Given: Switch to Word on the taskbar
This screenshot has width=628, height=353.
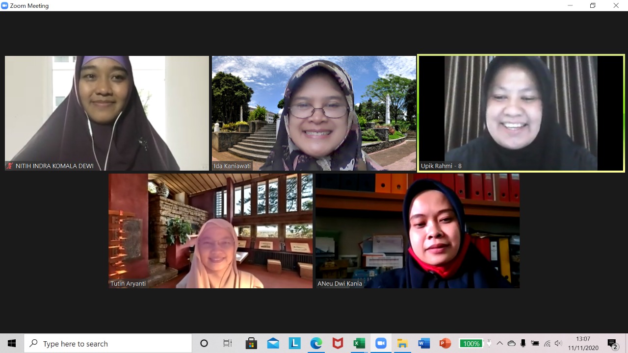Looking at the screenshot, I should click(424, 344).
